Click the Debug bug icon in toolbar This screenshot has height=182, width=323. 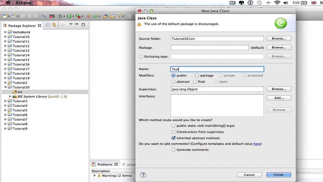tap(60, 16)
